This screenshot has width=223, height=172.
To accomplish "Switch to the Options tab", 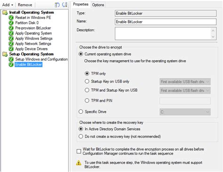I will pyautogui.click(x=98, y=5).
